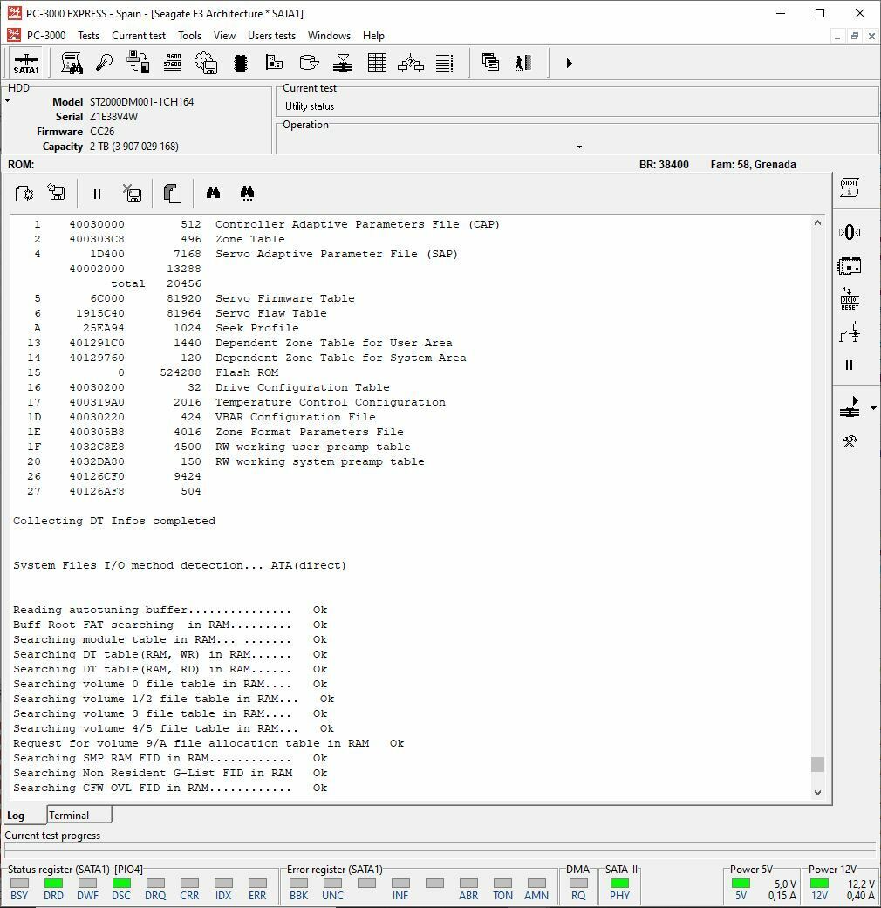This screenshot has height=908, width=881.
Task: Switch to the Terminal tab
Action: point(79,815)
